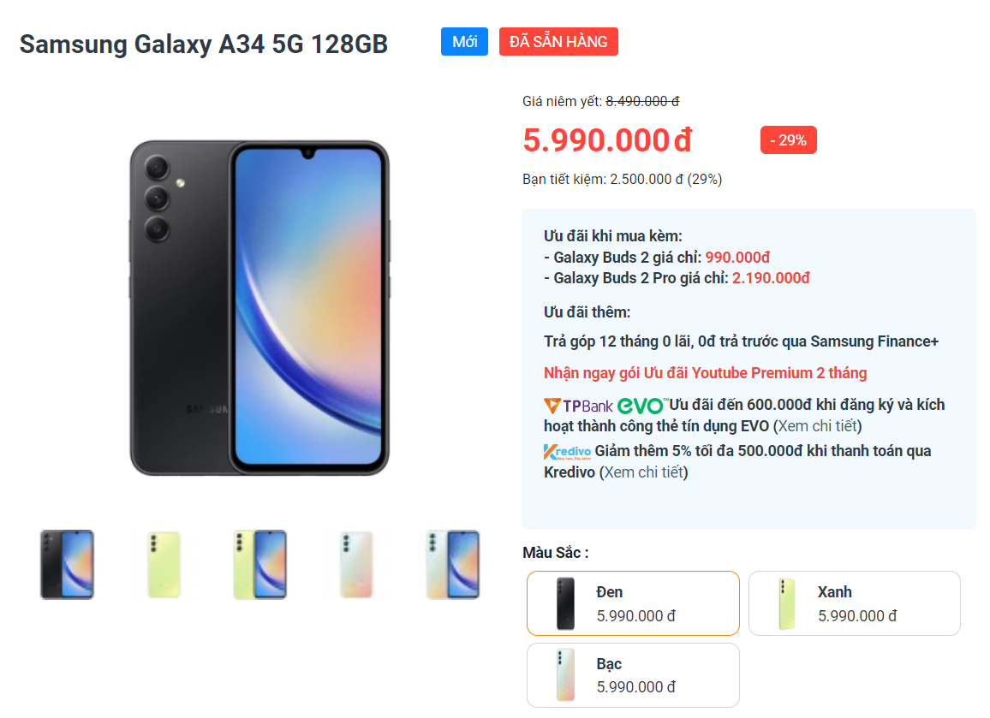Screen dimensions: 990x718
Task: Open Xem chi tiết for Kredivo offer
Action: point(643,472)
